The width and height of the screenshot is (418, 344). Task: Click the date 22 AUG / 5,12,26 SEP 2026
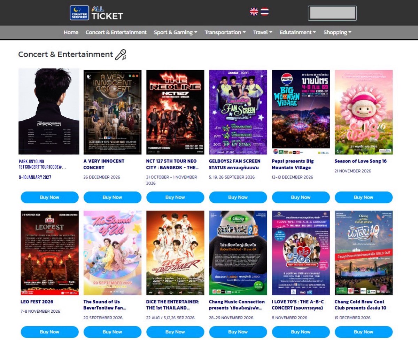tap(170, 318)
